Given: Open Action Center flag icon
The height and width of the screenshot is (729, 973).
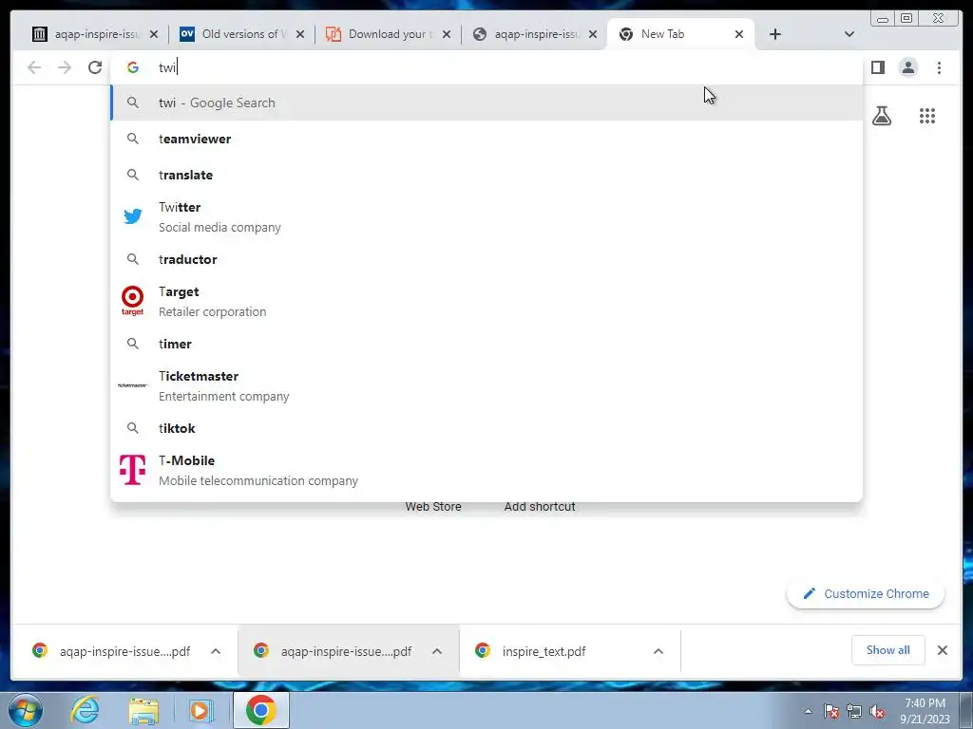Looking at the screenshot, I should click(830, 712).
